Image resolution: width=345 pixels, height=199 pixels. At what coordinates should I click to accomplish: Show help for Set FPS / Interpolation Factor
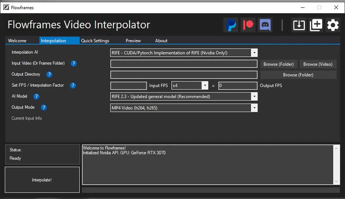(x=73, y=86)
